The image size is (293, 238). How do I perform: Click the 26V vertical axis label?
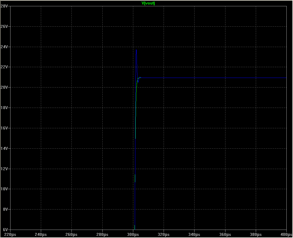pyautogui.click(x=4, y=26)
